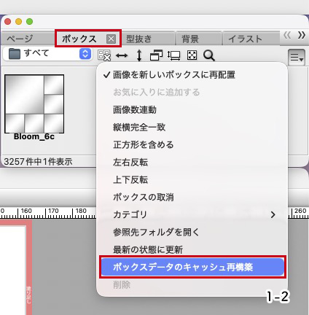Image resolution: width=309 pixels, height=315 pixels.
Task: Open the すべて folder dropdown
Action: coord(47,54)
